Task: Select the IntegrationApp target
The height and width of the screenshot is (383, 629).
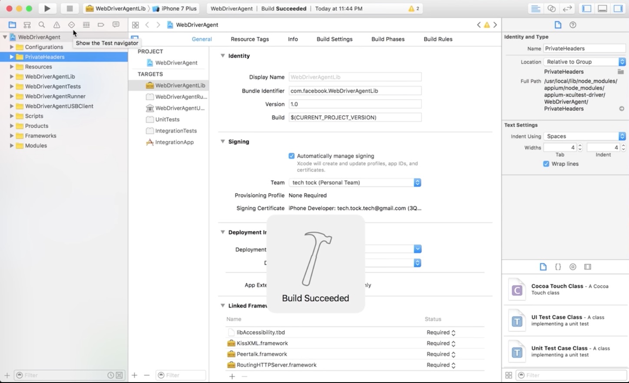Action: [174, 142]
